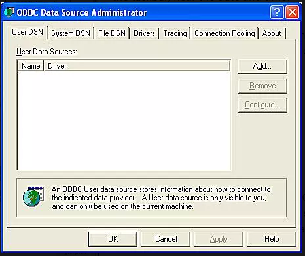Click the ODBC globe icon in title bar
This screenshot has height=256, width=305.
(x=9, y=12)
